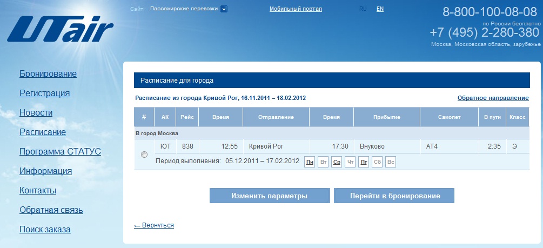This screenshot has width=543, height=248.
Task: Select the flight 838 radio button
Action: [144, 155]
